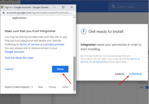149x104 pixels.
Task: Click CANCEL in the Get ready to install dialog
Action: click(120, 74)
